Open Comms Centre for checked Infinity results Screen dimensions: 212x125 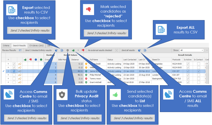click(56, 50)
